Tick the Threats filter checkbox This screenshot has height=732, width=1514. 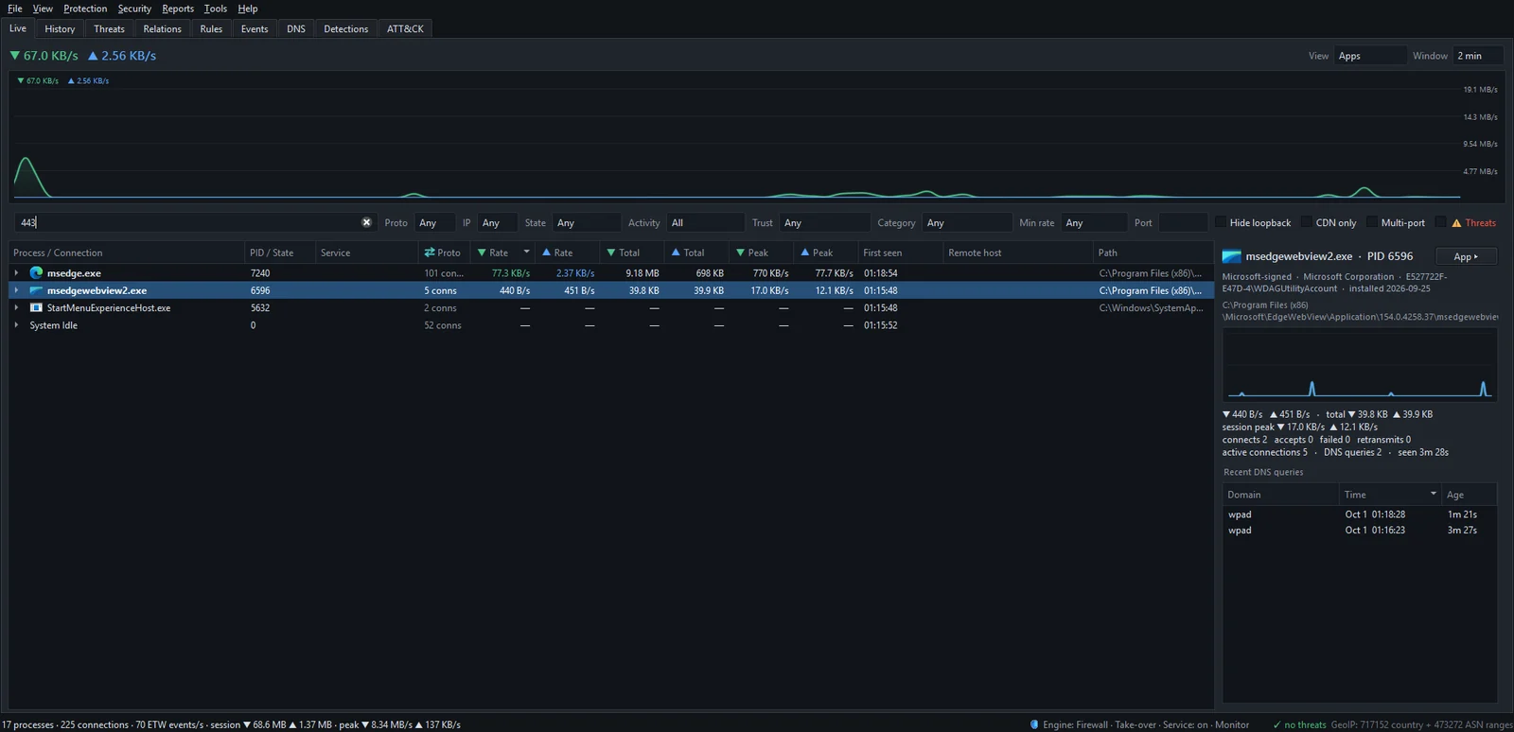coord(1441,222)
